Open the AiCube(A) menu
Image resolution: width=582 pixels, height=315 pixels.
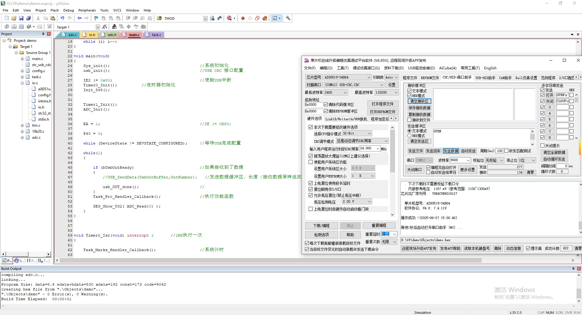coord(447,68)
